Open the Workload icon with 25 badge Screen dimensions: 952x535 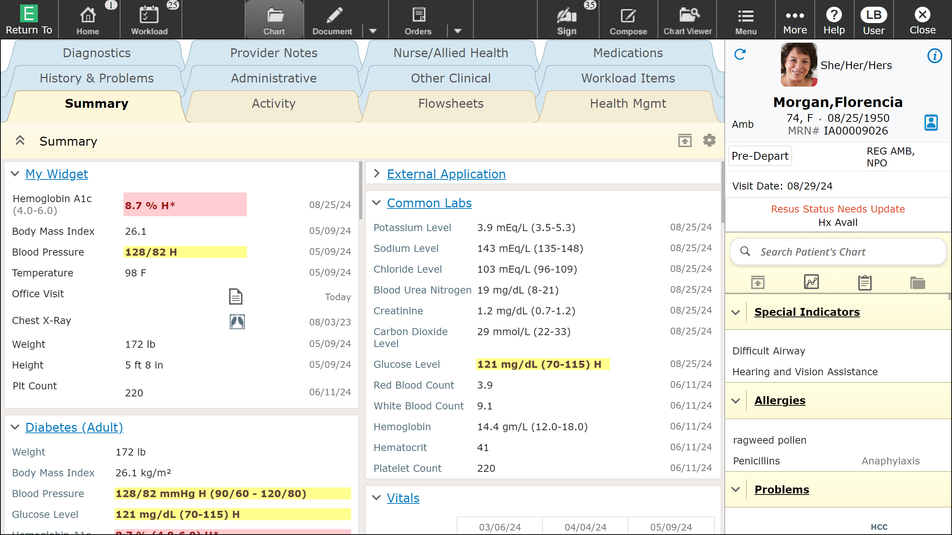(x=149, y=19)
